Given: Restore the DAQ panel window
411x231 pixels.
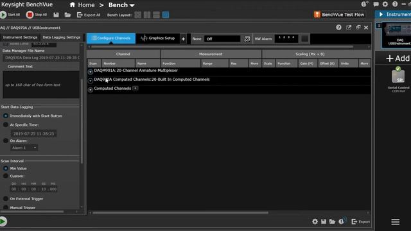Looking at the screenshot, I should (358, 27).
